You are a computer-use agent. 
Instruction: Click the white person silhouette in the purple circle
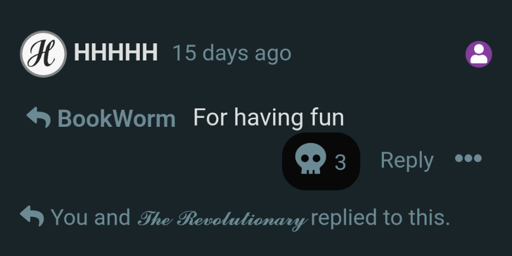(479, 54)
